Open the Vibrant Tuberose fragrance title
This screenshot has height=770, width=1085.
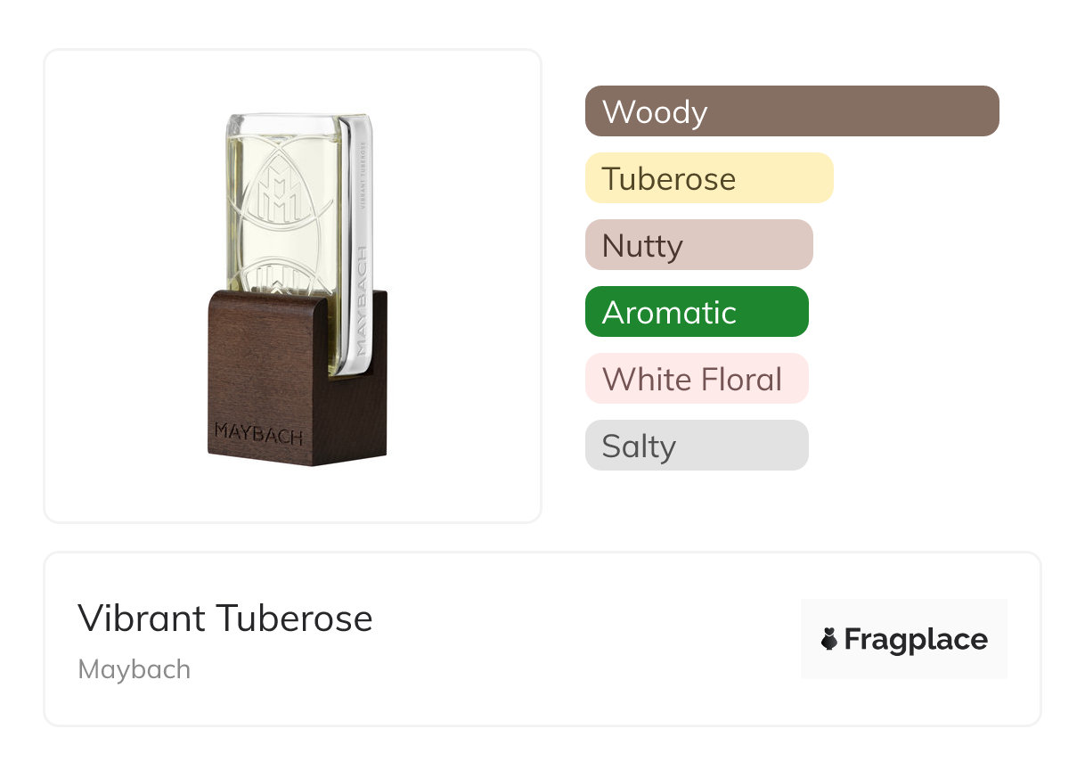click(224, 618)
